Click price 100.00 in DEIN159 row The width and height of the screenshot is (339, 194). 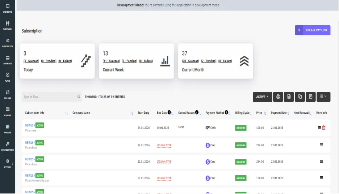point(260,128)
